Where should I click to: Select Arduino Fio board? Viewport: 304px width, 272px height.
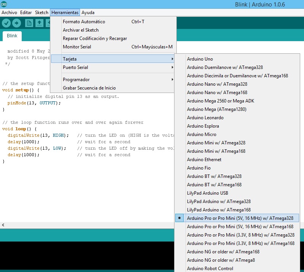click(x=237, y=168)
